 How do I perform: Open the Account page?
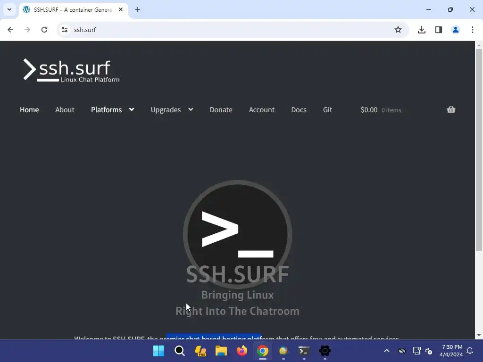click(262, 109)
